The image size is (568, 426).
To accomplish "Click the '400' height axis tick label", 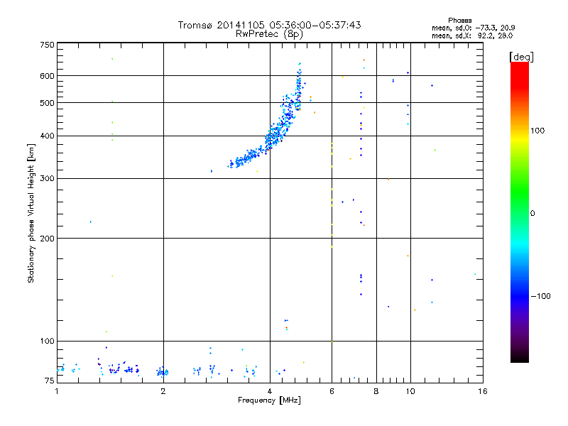I will pos(47,136).
